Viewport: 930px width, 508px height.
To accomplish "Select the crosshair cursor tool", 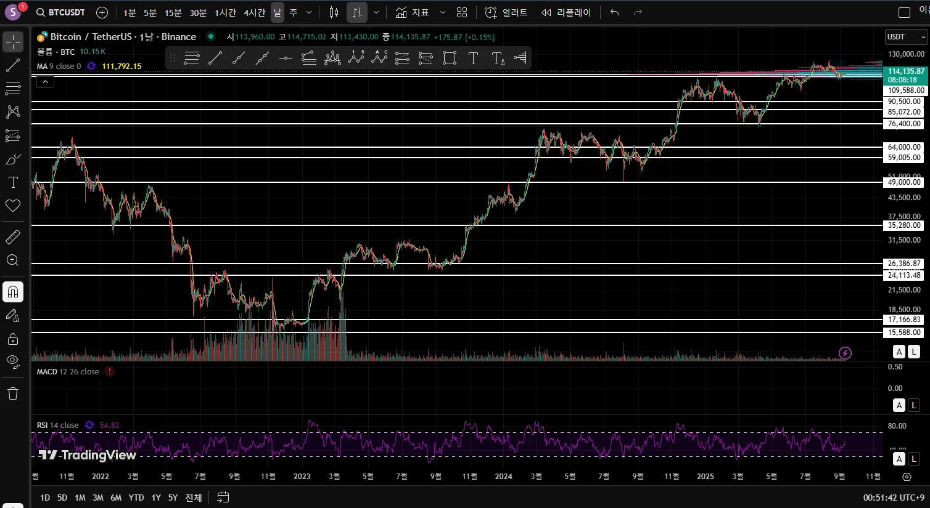I will [x=13, y=42].
